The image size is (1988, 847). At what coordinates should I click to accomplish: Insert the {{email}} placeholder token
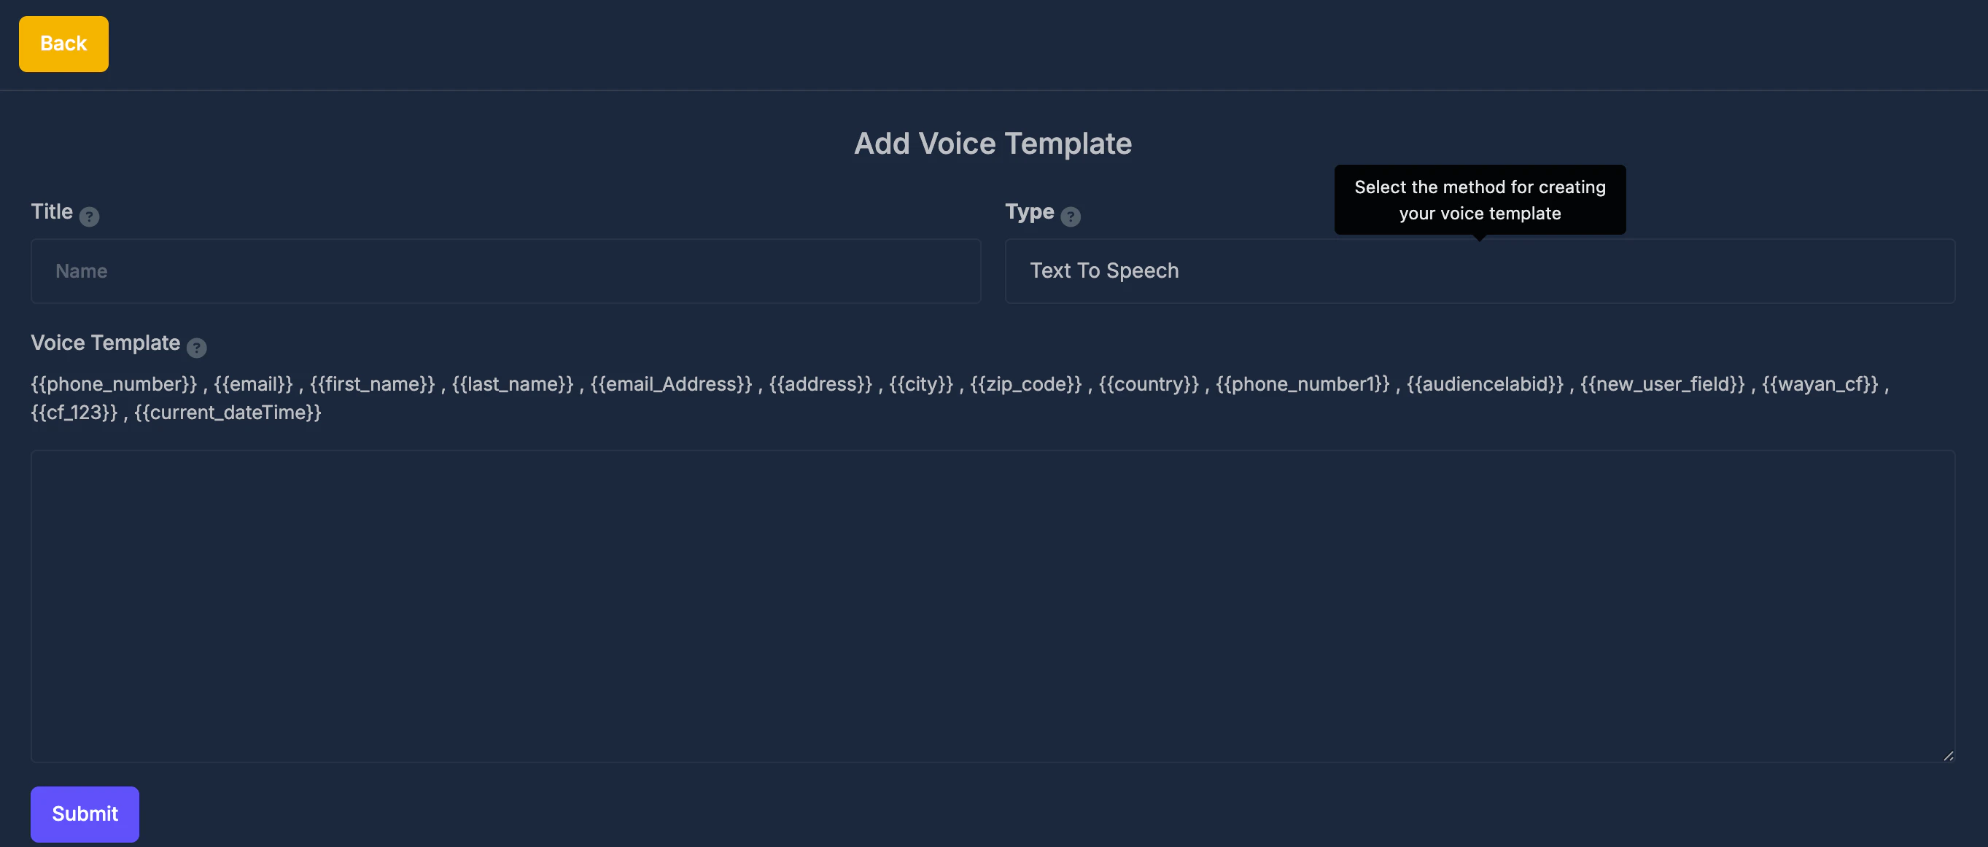tap(252, 383)
